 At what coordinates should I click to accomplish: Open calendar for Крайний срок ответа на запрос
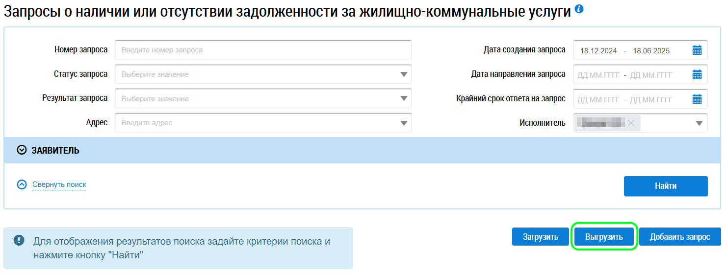click(x=697, y=99)
